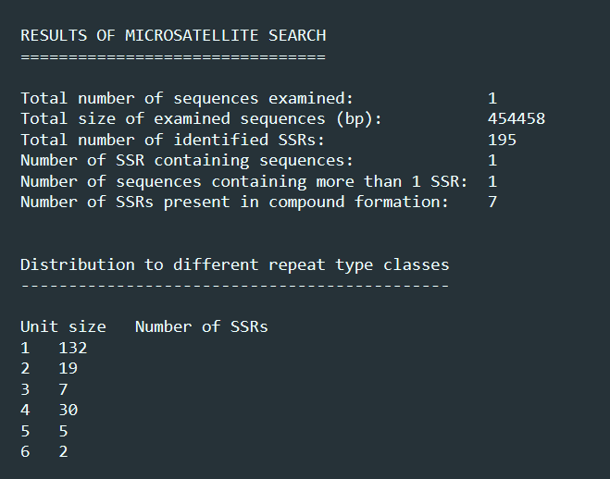Click the text 'Total number of identified SSRs:'

[172, 140]
